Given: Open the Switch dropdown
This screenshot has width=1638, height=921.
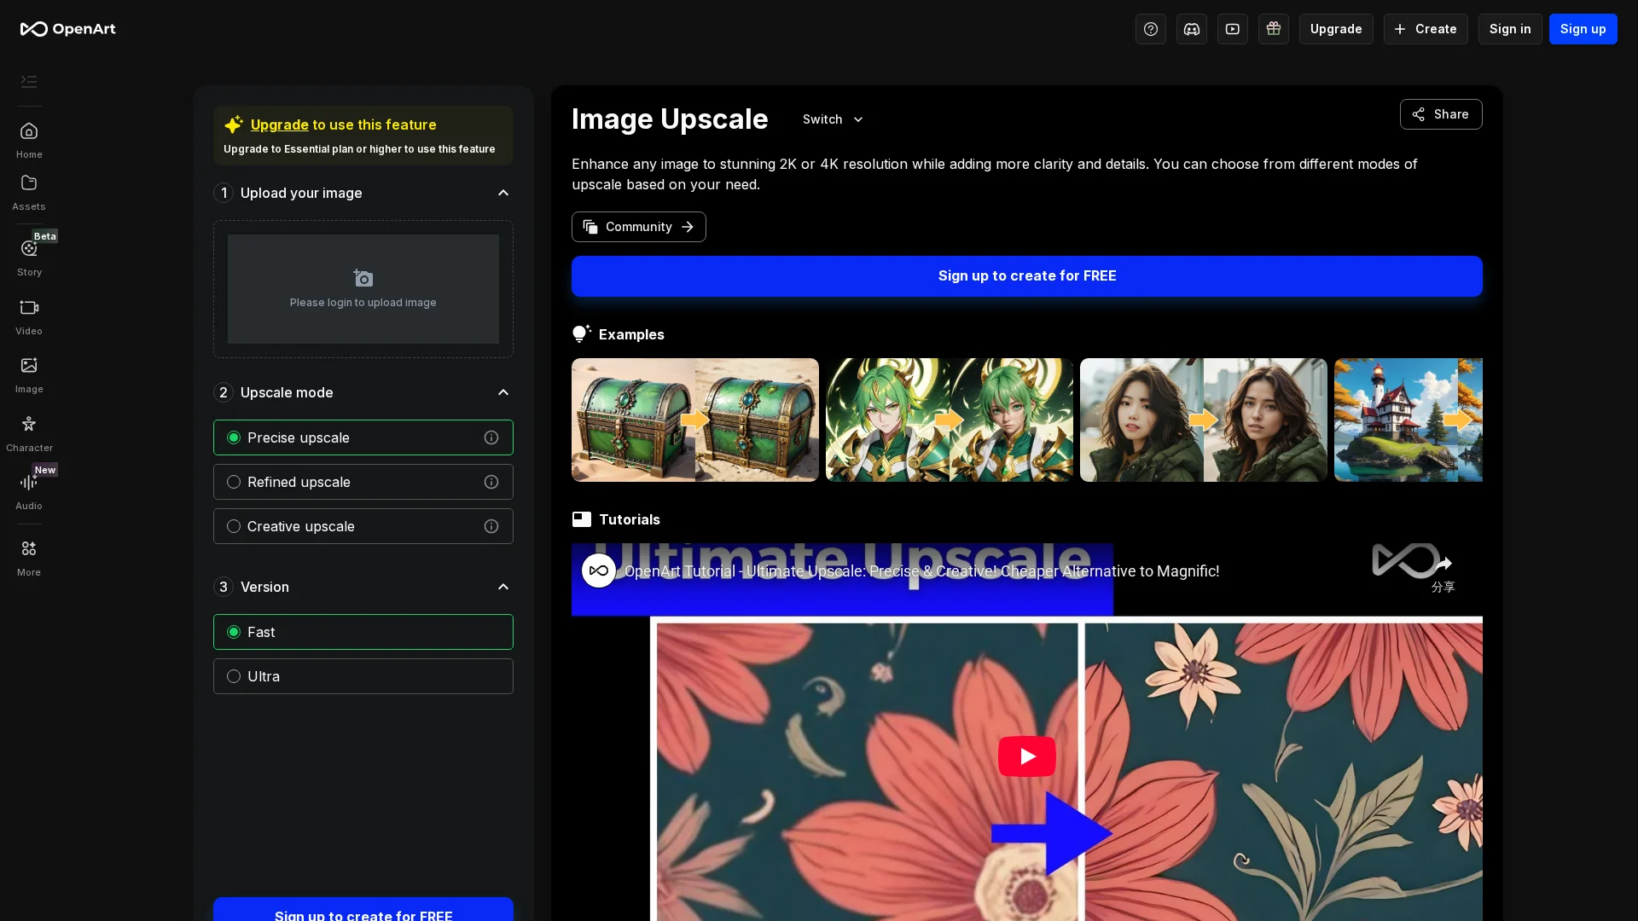Looking at the screenshot, I should pyautogui.click(x=833, y=119).
